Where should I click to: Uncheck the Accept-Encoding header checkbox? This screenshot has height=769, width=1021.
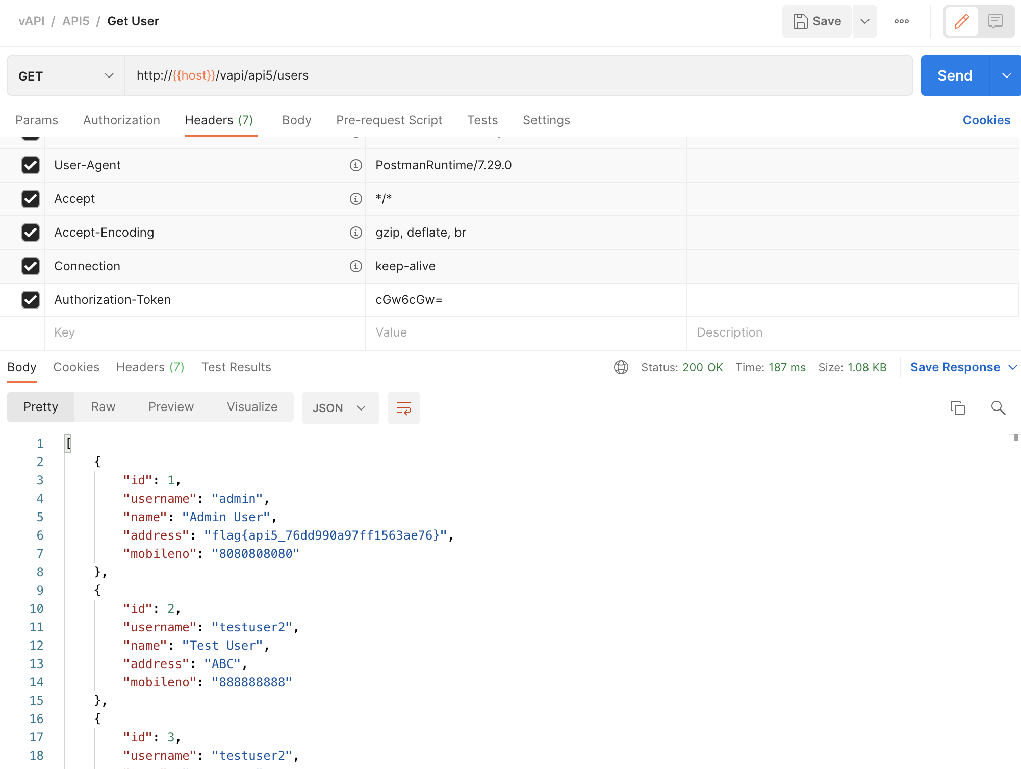point(31,233)
